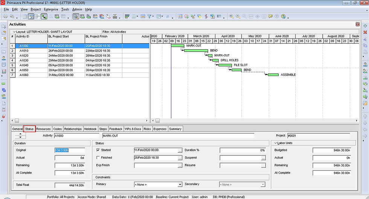
Task: Zoom in on the Gantt timescale
Action: click(232, 17)
